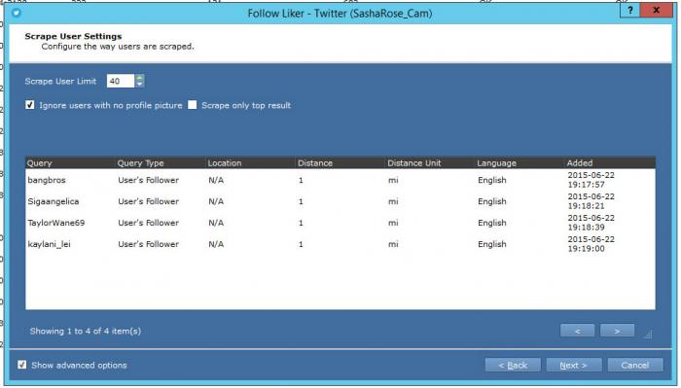Screen dimensions: 681x388
Task: Enable Scrape only top result checkbox
Action: point(193,105)
